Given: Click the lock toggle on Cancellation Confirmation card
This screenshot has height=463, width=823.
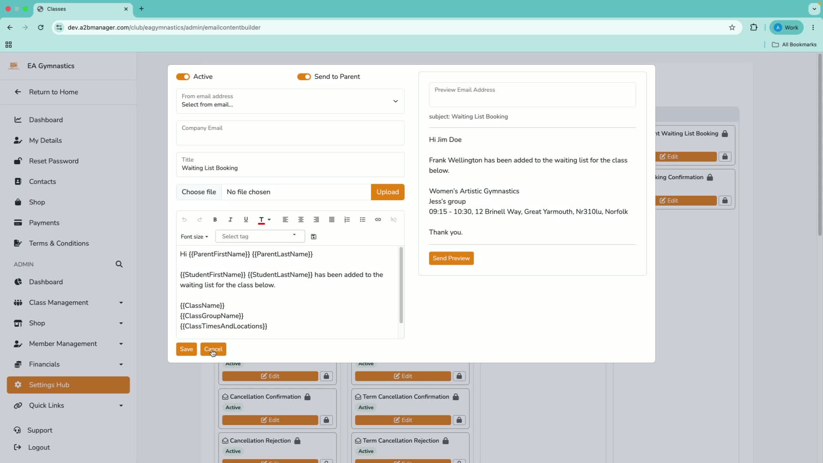Looking at the screenshot, I should tap(326, 420).
